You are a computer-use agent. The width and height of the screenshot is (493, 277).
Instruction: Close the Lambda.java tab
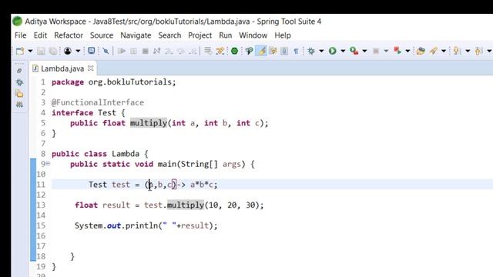pyautogui.click(x=91, y=68)
